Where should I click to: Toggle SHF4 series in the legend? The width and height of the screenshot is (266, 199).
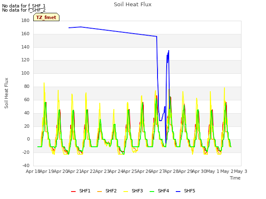[x=159, y=191]
